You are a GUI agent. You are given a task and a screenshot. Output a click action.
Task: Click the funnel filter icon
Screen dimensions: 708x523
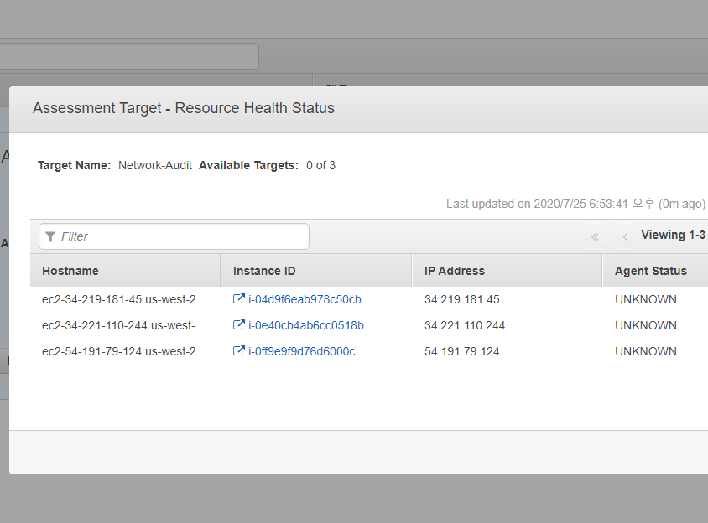[x=50, y=236]
